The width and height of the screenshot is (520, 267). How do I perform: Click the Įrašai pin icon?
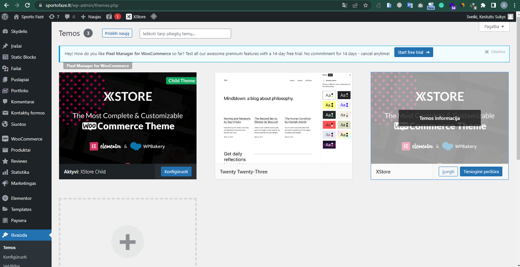click(5, 46)
